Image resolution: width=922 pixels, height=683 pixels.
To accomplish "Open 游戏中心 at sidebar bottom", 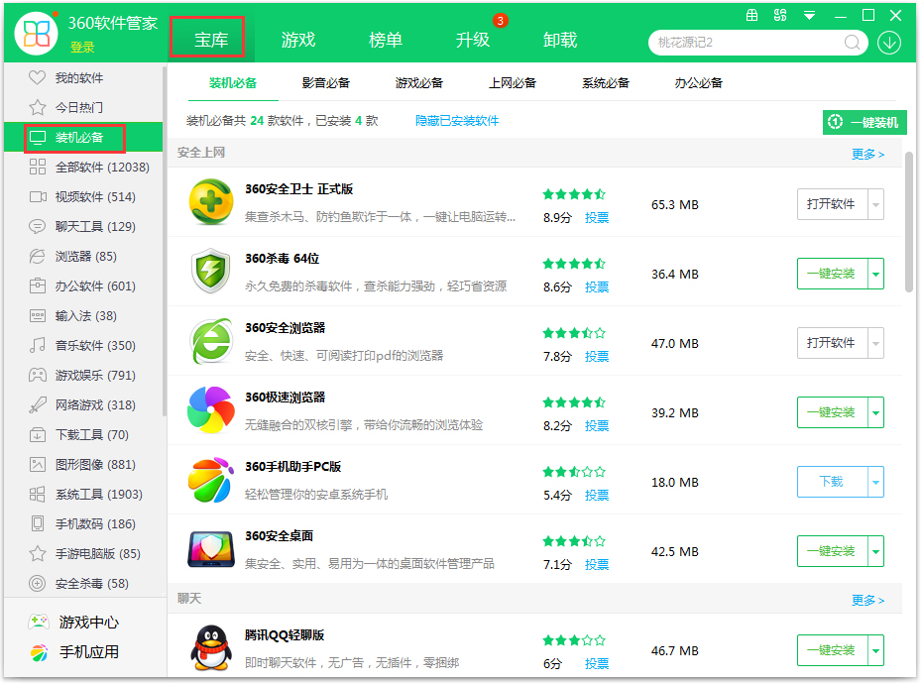I will coord(74,622).
